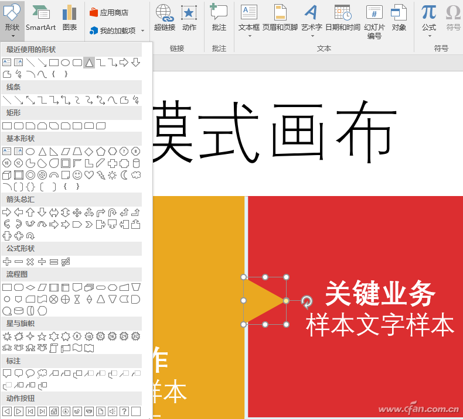Insert an 对象 object
Image resolution: width=463 pixels, height=419 pixels.
[x=399, y=18]
